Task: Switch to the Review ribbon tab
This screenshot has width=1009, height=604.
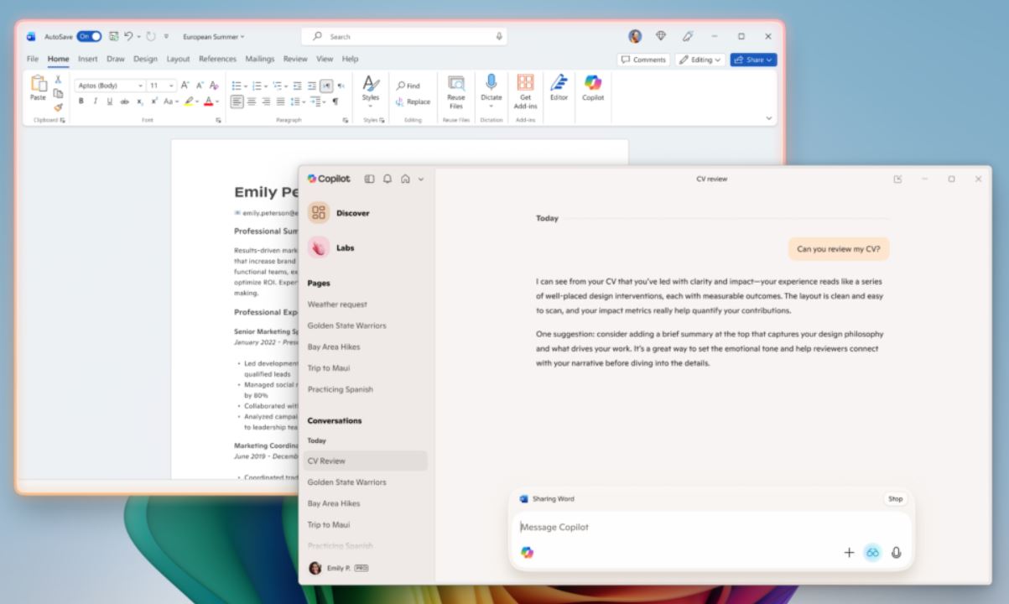Action: 294,59
